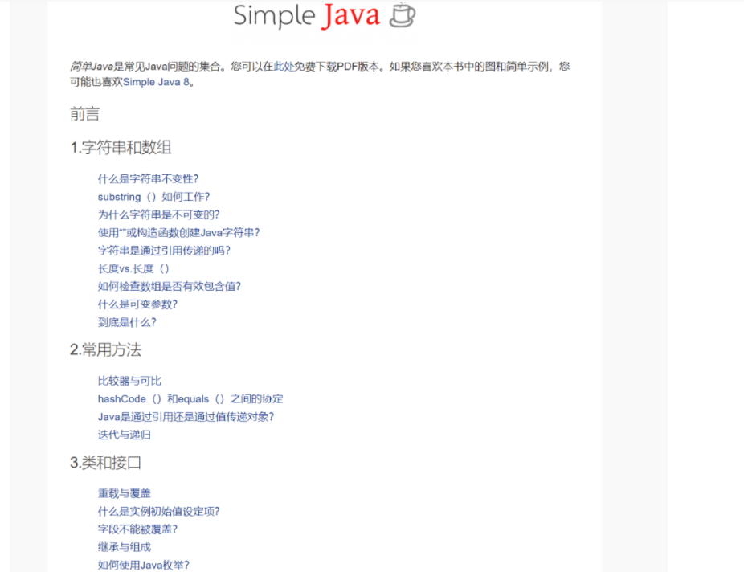Open 到底是什么? link
This screenshot has height=572, width=744.
127,322
